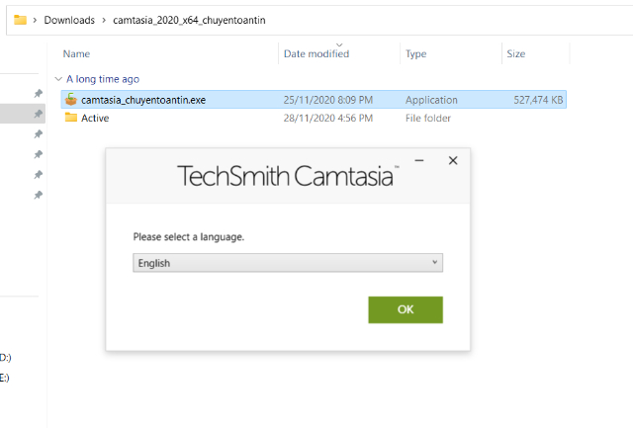Viewport: 633px width, 428px height.
Task: Click camtasia_2020_x64_chuyentoantin breadcrumb
Action: coord(189,20)
